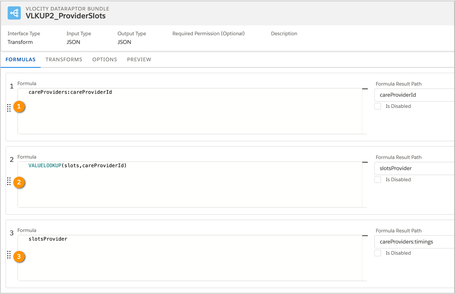The height and width of the screenshot is (294, 455).
Task: Click the DataRaptor bundle icon
Action: tap(14, 13)
